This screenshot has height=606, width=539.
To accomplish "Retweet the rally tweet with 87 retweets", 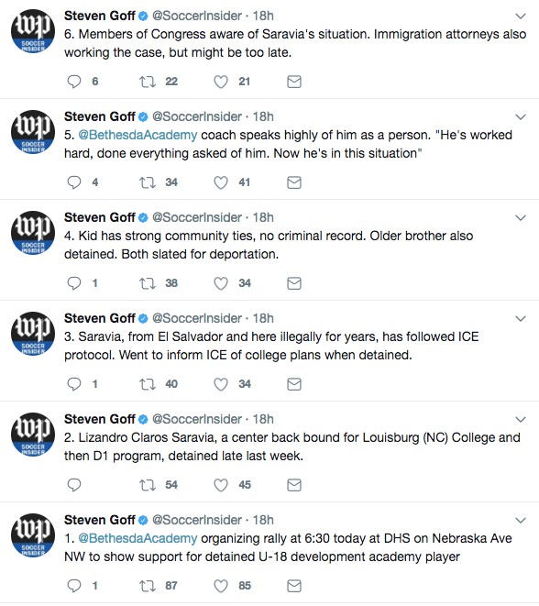I will tap(148, 586).
